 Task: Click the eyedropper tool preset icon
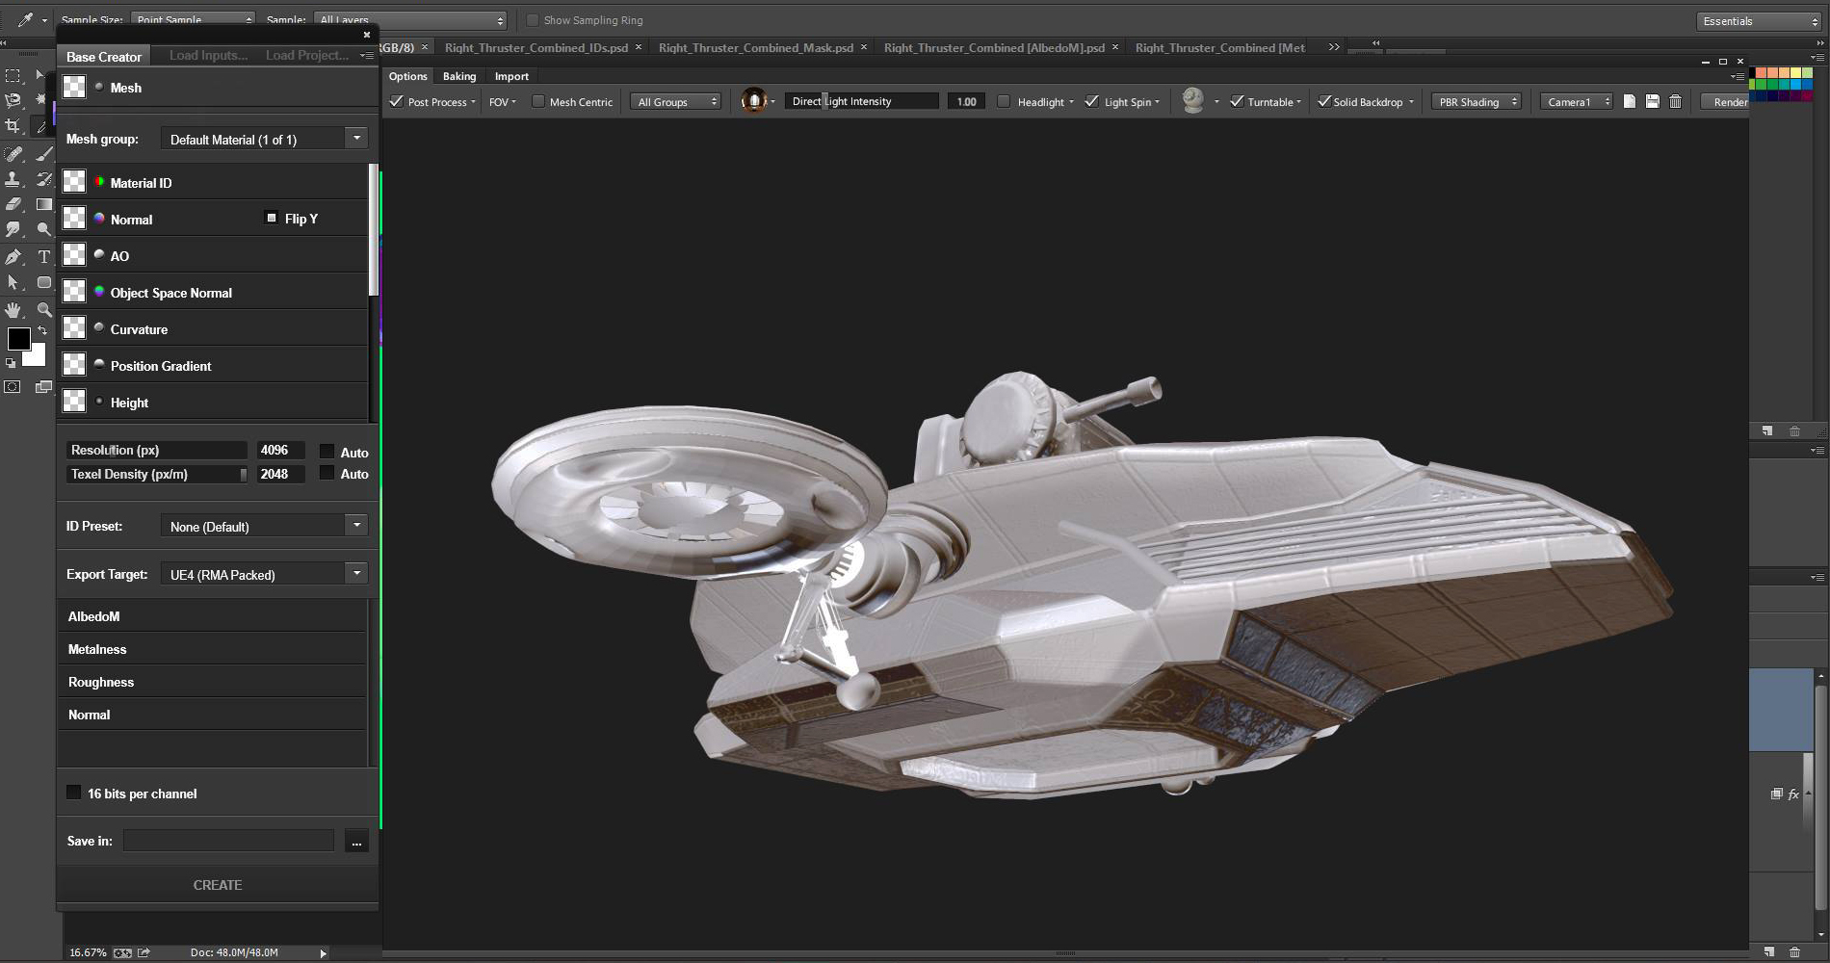tap(25, 19)
